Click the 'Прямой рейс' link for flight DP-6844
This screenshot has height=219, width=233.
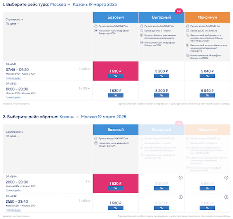13,190
